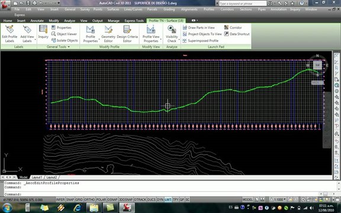Toggle ORTHO mode in status bar
This screenshot has height=213, width=341.
[x=89, y=199]
